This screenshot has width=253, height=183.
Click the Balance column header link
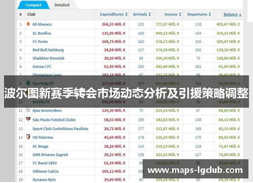(x=231, y=15)
